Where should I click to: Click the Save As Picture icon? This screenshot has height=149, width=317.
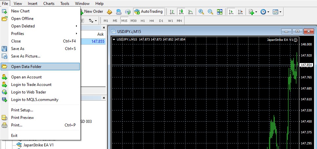point(5,56)
